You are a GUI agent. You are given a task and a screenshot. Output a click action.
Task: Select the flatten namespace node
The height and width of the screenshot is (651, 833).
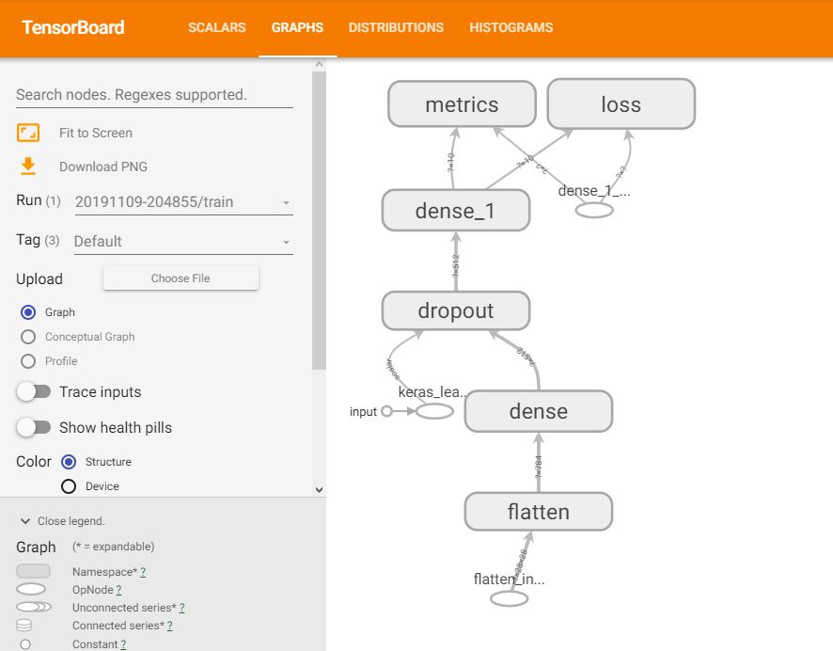tap(539, 512)
